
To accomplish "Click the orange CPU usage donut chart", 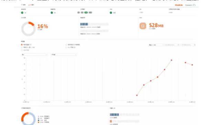I will (x=28, y=29).
